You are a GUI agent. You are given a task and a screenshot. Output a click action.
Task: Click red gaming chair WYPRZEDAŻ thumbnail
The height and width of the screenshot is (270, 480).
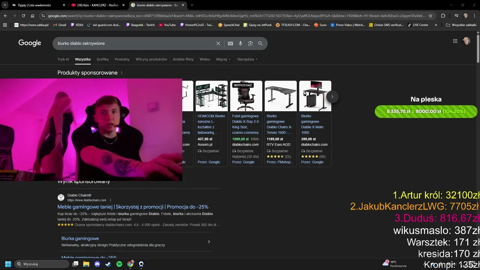click(246, 96)
